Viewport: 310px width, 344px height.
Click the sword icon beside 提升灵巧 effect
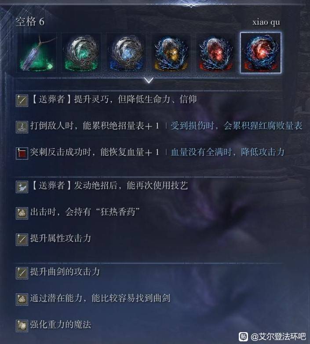[22, 101]
